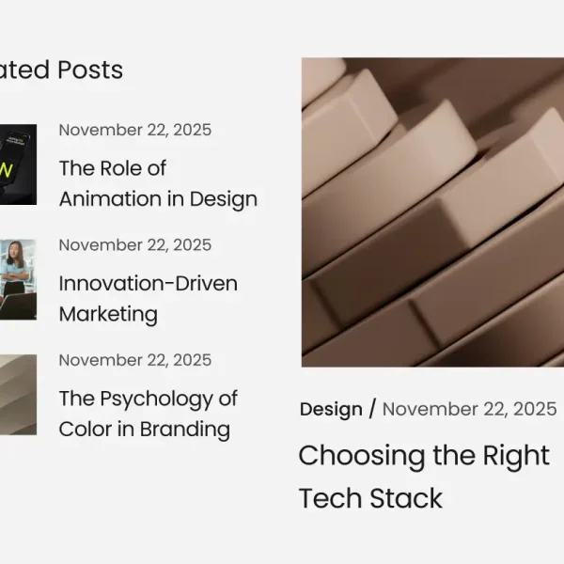
Task: Click the date above "The Psychology of Color"
Action: pyautogui.click(x=134, y=360)
